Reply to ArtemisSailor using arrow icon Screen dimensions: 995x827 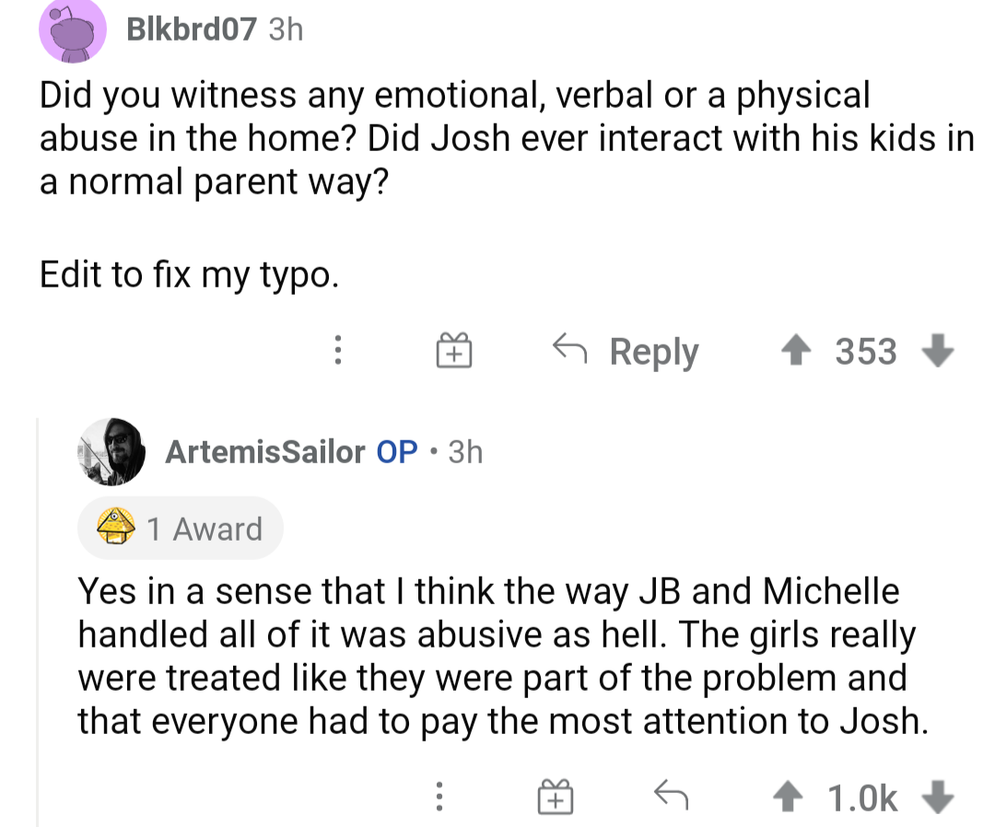coord(671,795)
